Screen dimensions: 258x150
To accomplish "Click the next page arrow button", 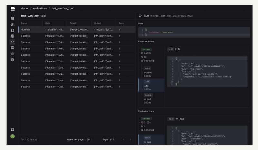I will pos(130,139).
